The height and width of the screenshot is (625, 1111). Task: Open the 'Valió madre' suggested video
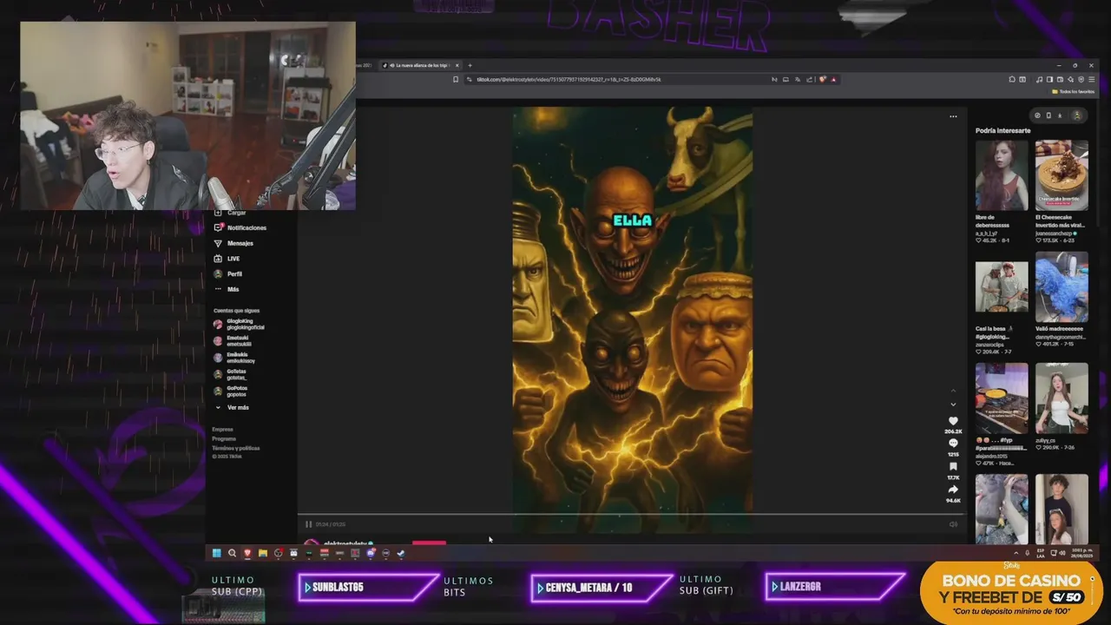1062,286
